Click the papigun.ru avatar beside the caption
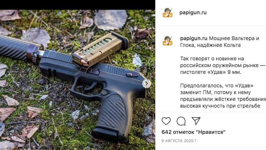 [168, 41]
